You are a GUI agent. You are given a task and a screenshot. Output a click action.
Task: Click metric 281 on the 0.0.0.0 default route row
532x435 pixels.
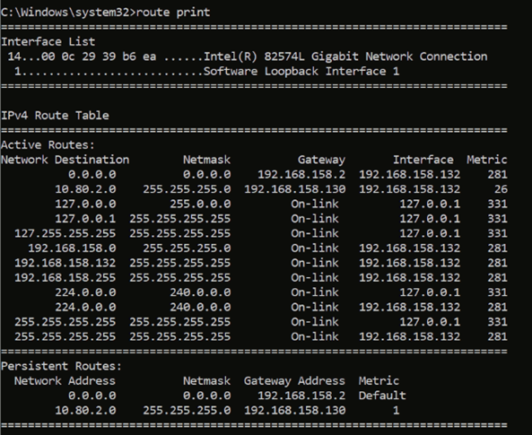497,174
